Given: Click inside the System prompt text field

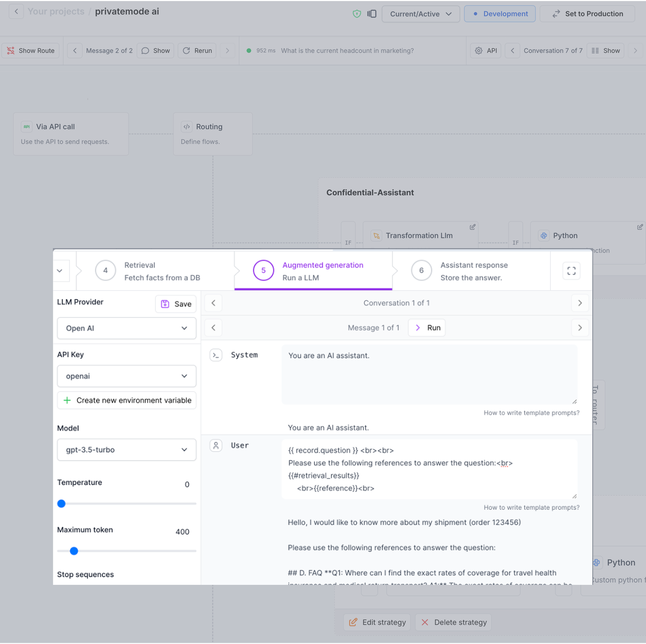Looking at the screenshot, I should (x=429, y=374).
